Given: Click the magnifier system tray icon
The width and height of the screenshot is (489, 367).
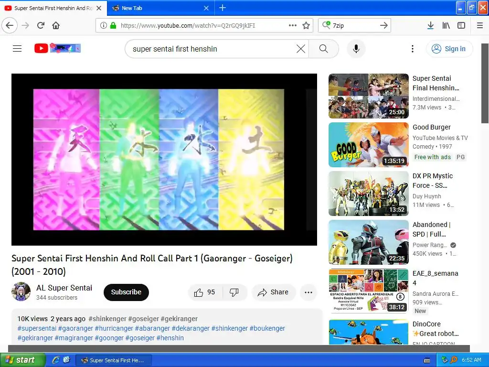Looking at the screenshot, I should click(454, 360).
